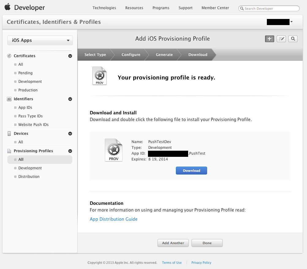Collapse the Devices section

(70, 134)
